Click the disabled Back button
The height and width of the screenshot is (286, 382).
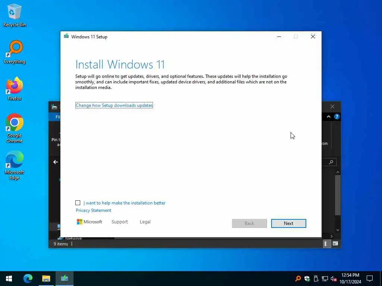coord(249,223)
